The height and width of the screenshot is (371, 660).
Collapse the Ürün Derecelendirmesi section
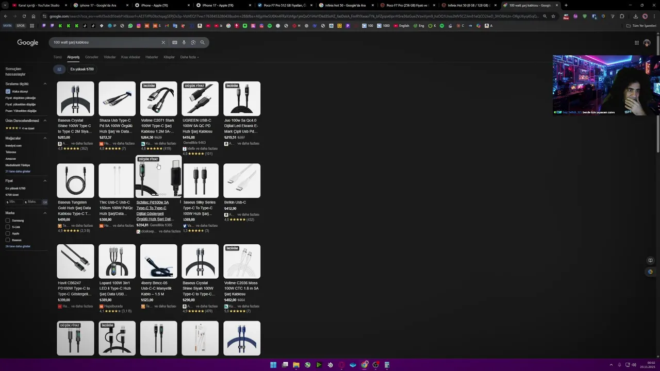45,121
